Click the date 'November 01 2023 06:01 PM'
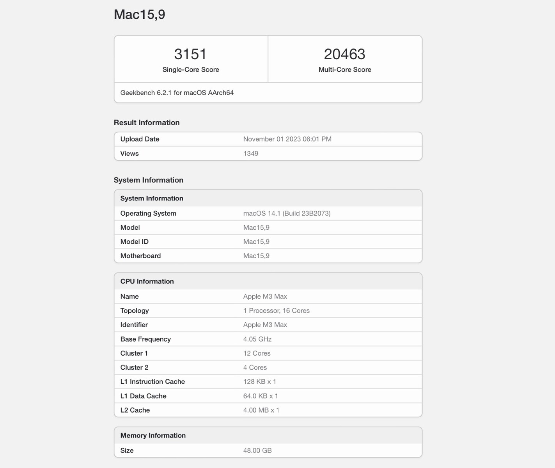 [287, 139]
